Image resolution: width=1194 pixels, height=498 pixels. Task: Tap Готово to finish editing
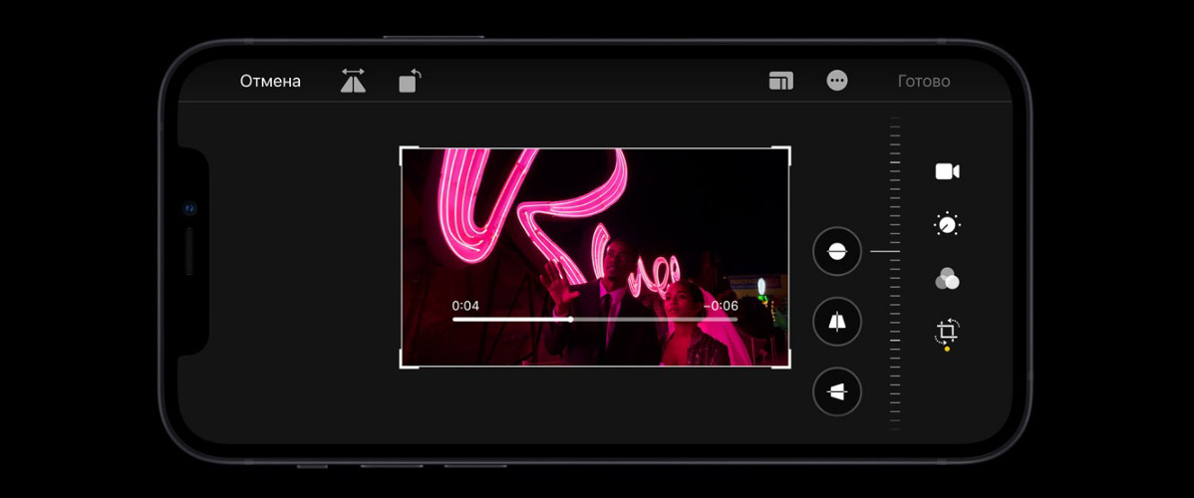click(924, 82)
